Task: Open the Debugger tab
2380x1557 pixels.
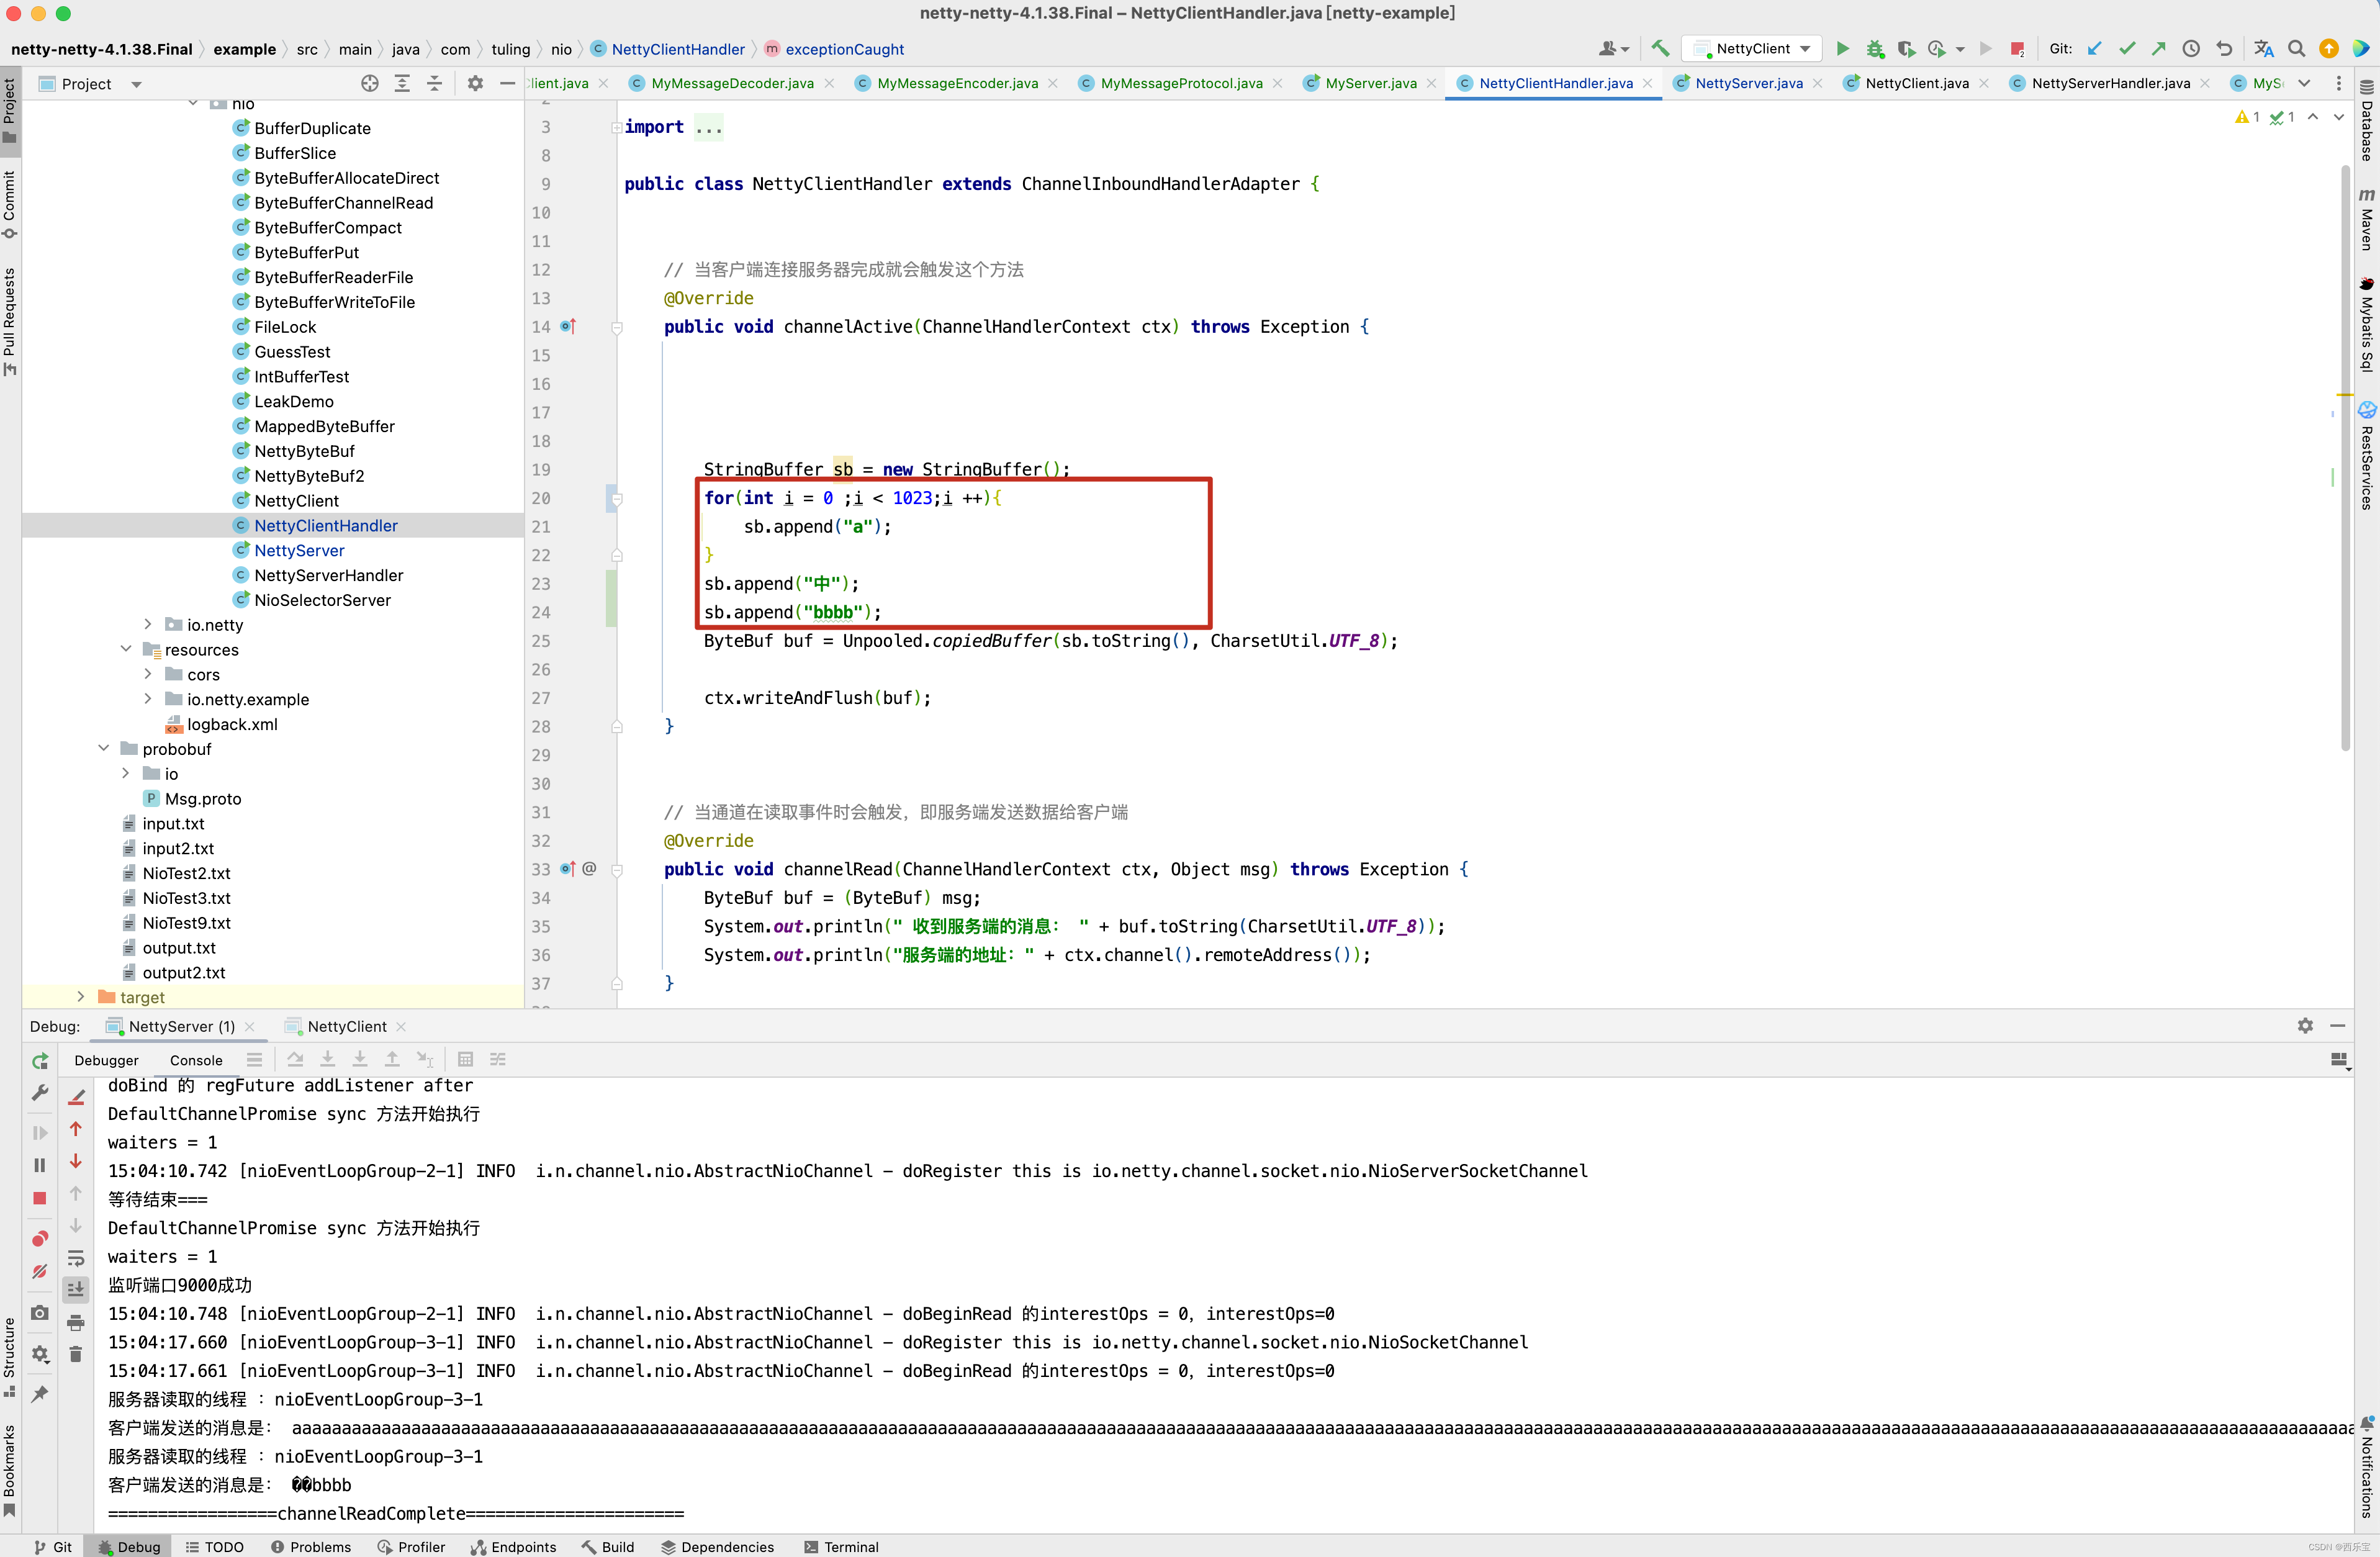Action: 106,1060
